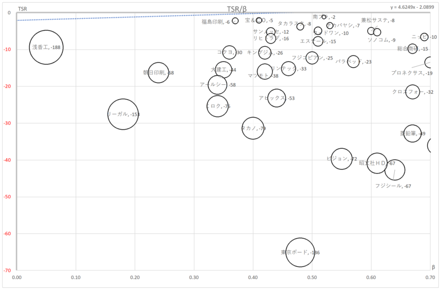Select the 浅香工, -188 bubble
The width and height of the screenshot is (441, 290).
tap(46, 47)
